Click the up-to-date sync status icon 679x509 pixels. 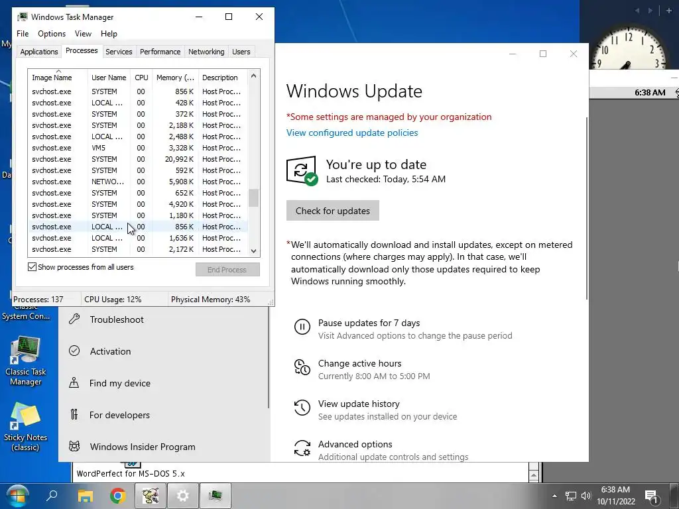(x=302, y=170)
